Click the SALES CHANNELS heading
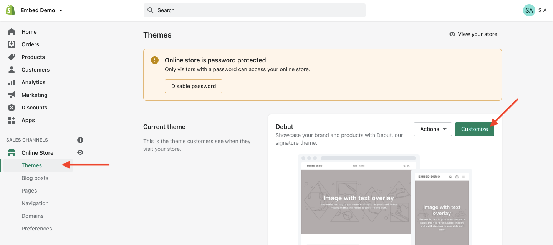The image size is (553, 245). (x=27, y=140)
